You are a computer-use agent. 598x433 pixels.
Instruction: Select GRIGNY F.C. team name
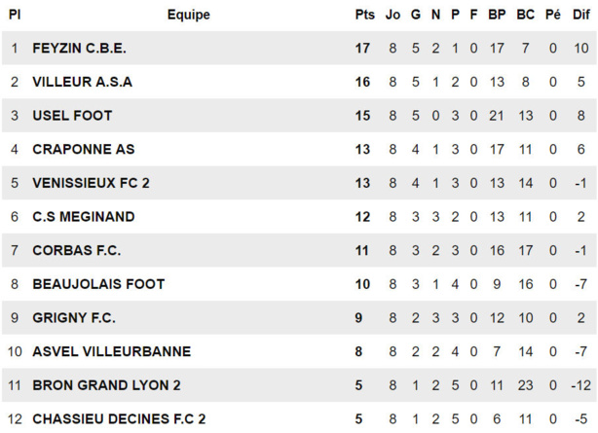point(74,318)
